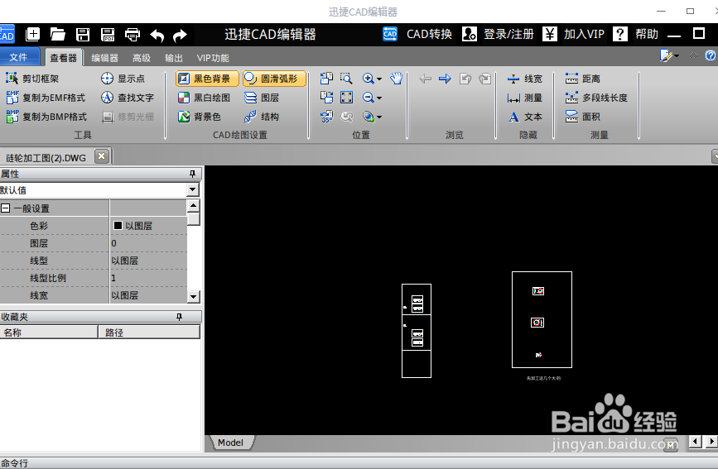This screenshot has height=469, width=718.
Task: Toggle 文本 visibility in 隐藏 group
Action: point(525,117)
